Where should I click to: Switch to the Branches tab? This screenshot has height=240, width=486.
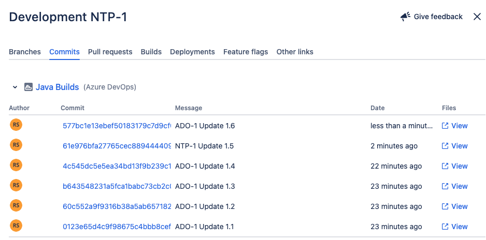tap(25, 52)
